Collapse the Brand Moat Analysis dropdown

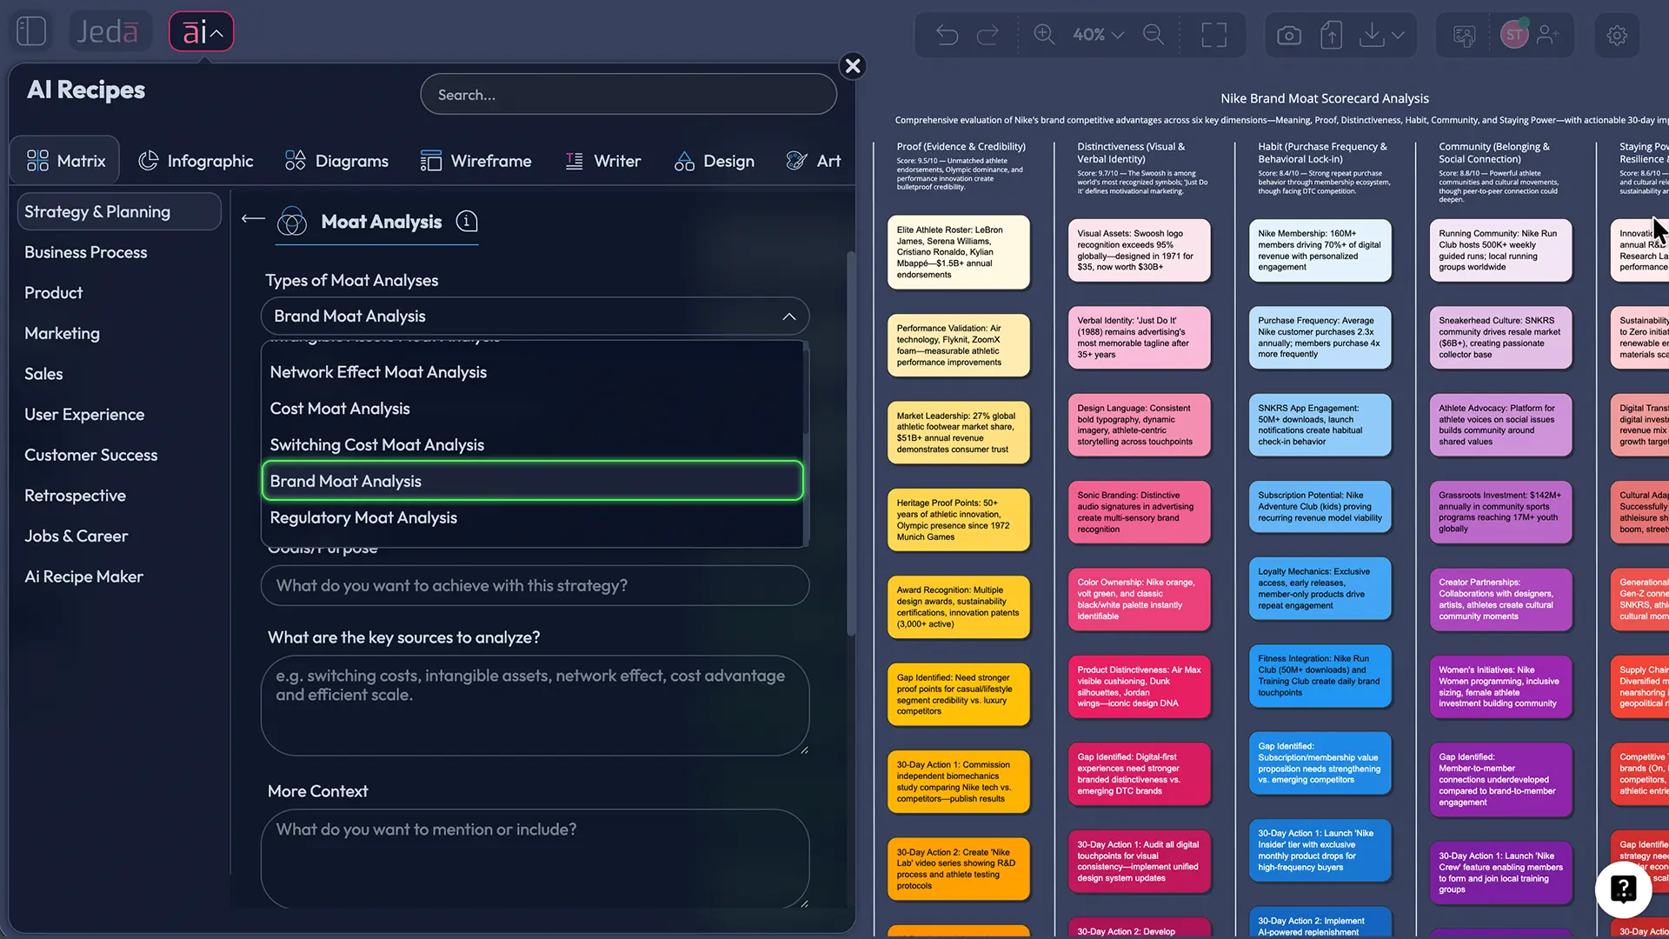(789, 316)
